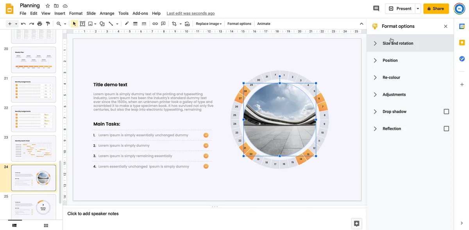
Task: Open the File menu
Action: click(x=23, y=13)
